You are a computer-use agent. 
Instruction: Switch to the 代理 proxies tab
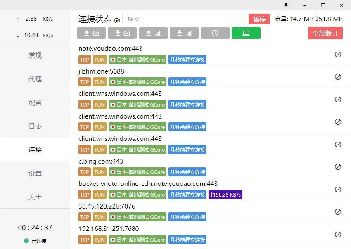tap(35, 79)
